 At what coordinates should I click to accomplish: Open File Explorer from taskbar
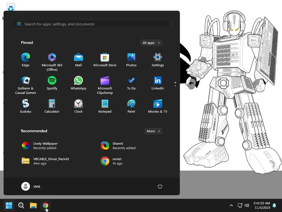point(33,205)
